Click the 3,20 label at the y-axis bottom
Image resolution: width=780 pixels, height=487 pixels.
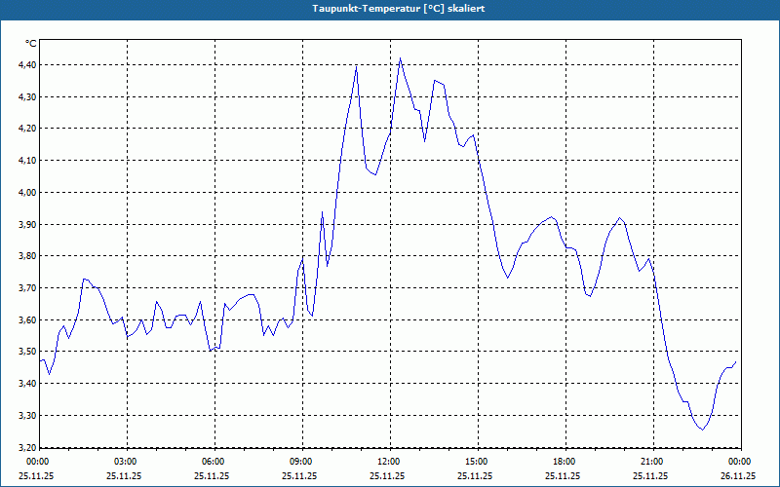point(27,447)
